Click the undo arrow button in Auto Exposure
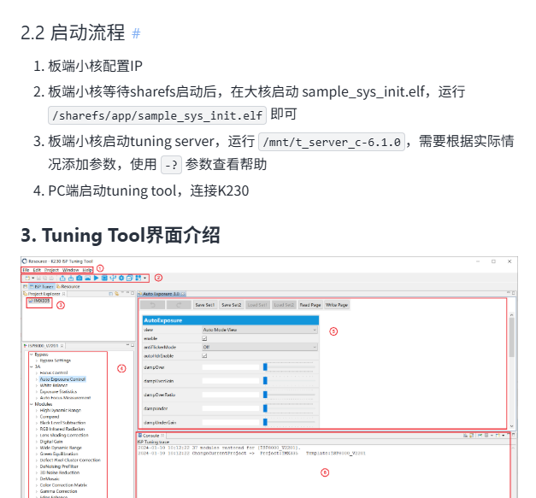 point(152,304)
